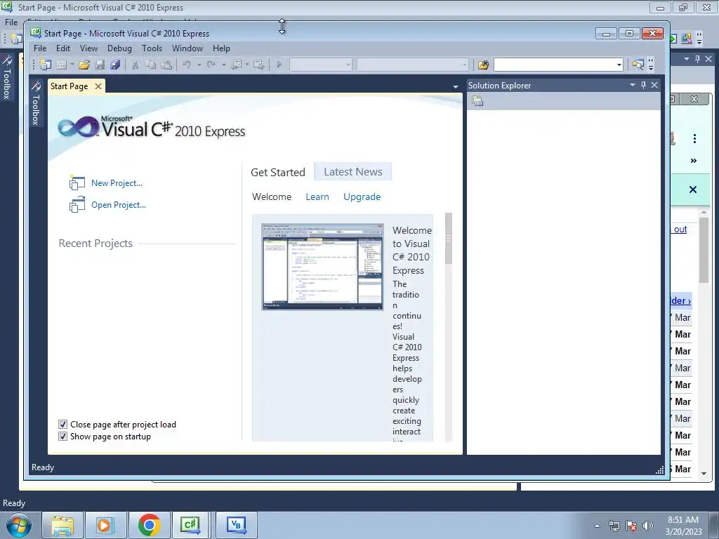This screenshot has width=719, height=539.
Task: Select the Start Page document tab
Action: [70, 86]
